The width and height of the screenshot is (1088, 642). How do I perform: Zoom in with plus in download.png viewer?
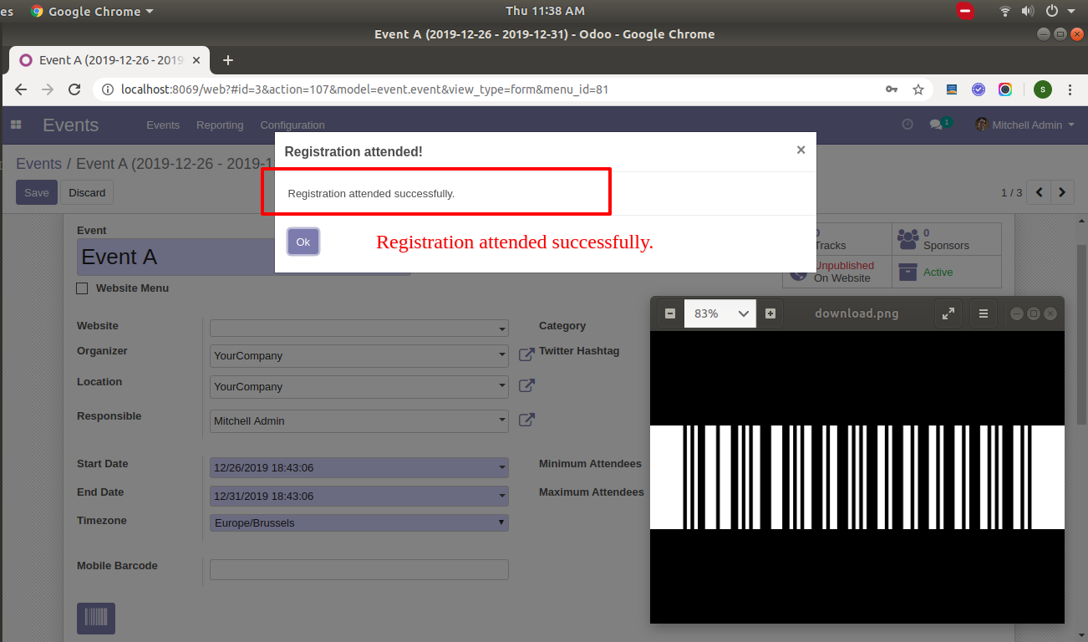[770, 313]
